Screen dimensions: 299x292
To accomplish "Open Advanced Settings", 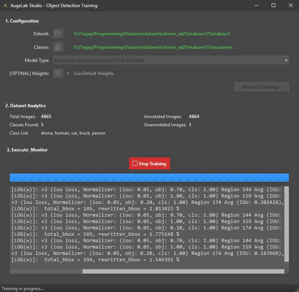I will tap(261, 87).
